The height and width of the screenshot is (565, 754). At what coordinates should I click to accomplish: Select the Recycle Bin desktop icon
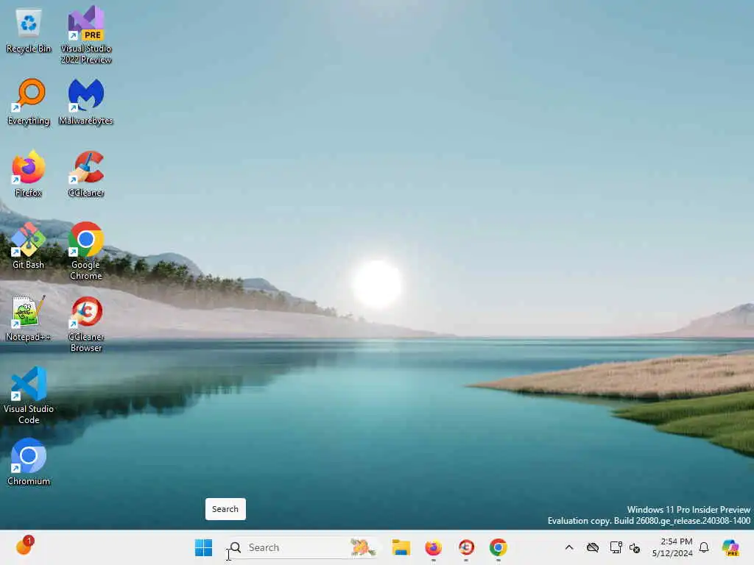(29, 31)
